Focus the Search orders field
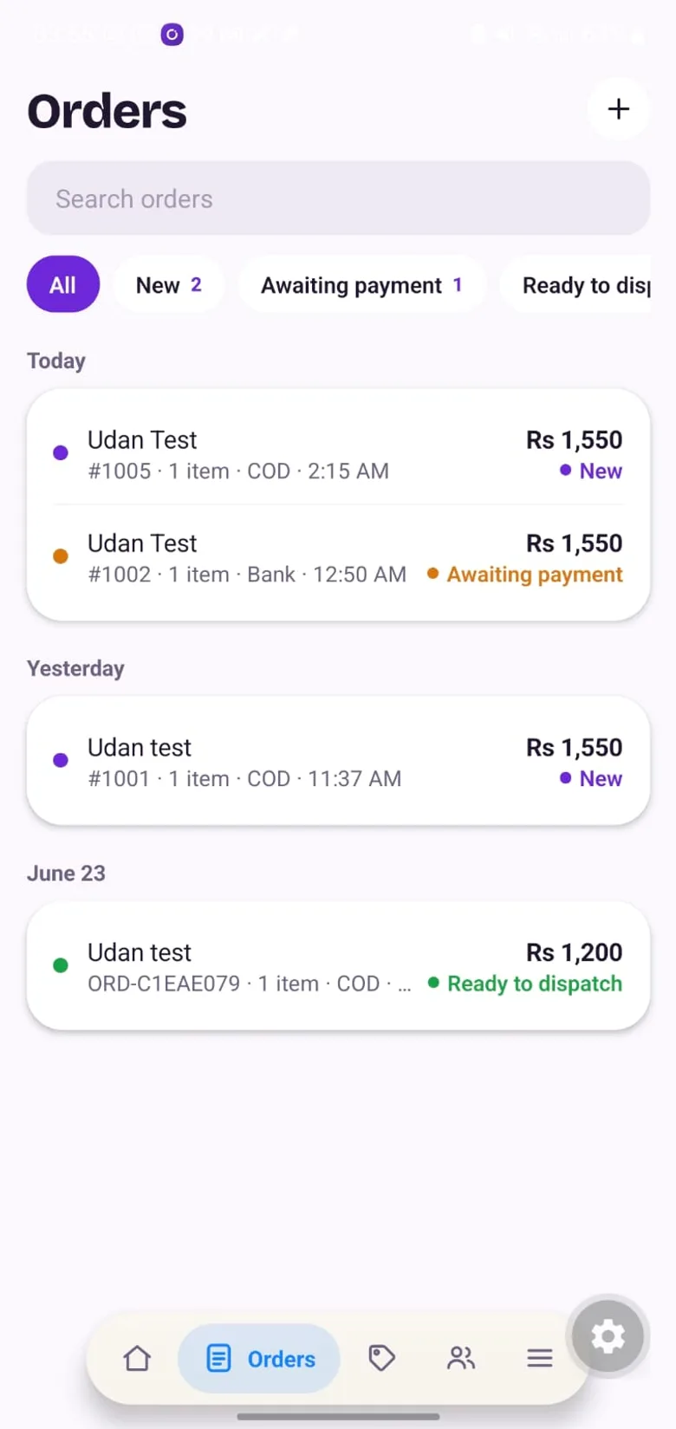Image resolution: width=676 pixels, height=1429 pixels. pos(338,198)
